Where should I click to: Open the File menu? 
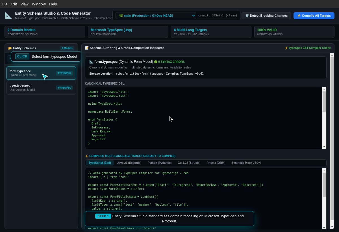[5, 4]
